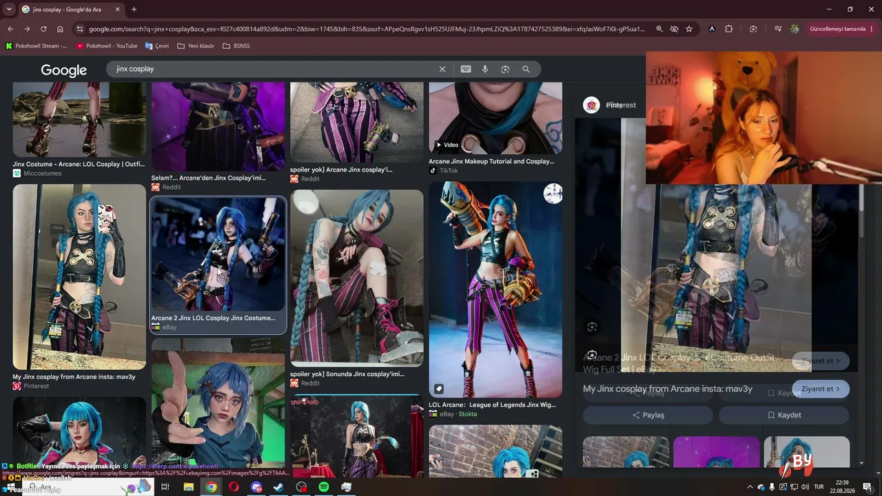Open the Yeni klasör bookmark folder
Image resolution: width=882 pixels, height=496 pixels.
[196, 46]
